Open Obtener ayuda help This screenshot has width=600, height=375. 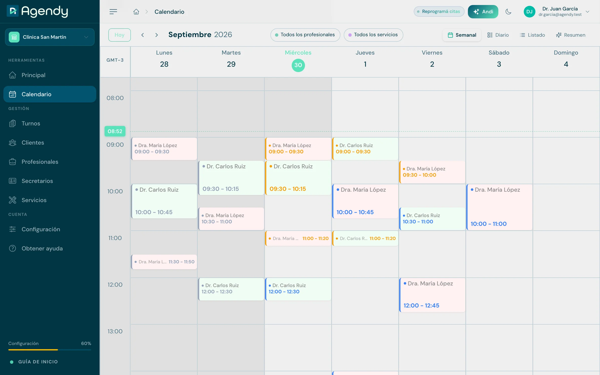point(50,248)
